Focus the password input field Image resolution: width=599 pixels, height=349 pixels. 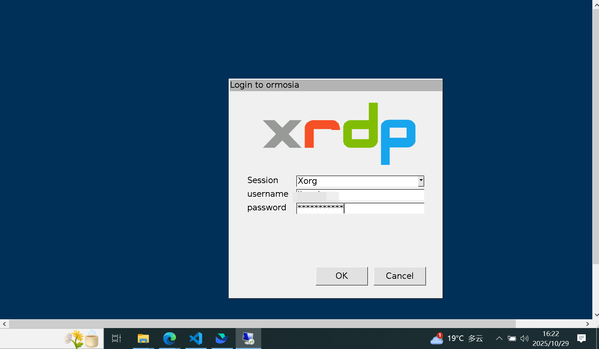[360, 208]
